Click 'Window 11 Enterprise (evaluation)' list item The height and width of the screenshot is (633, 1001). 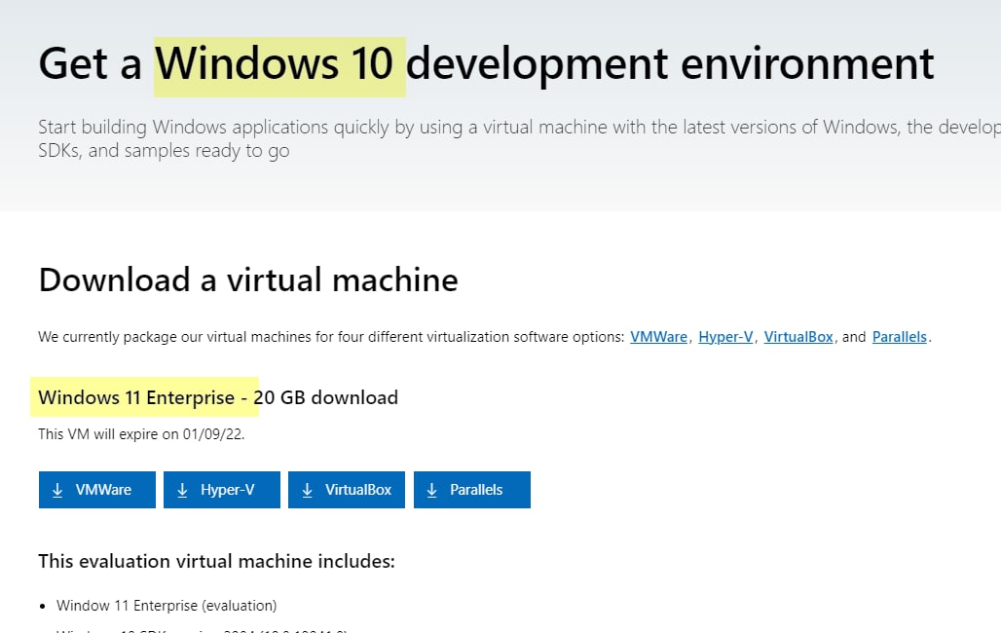(x=167, y=606)
